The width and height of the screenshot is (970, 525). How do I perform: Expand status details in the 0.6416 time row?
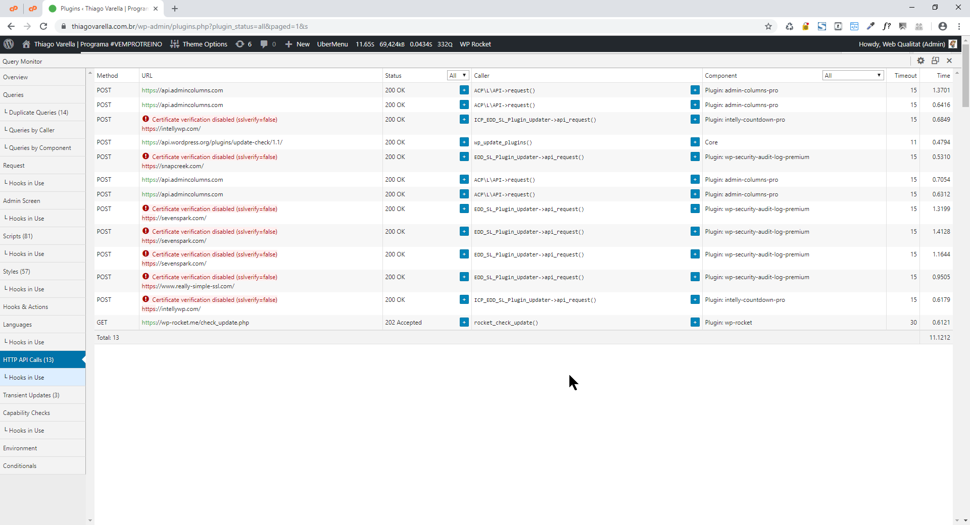[x=464, y=104]
